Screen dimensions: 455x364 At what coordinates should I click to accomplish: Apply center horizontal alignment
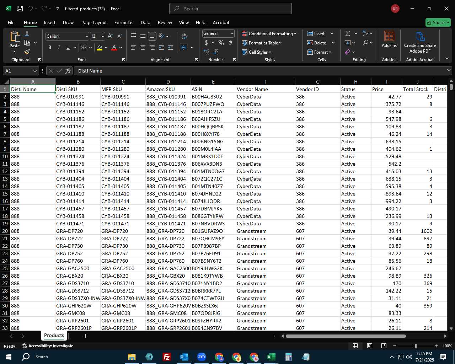pyautogui.click(x=143, y=48)
